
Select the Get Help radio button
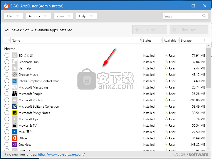[x=7, y=68]
